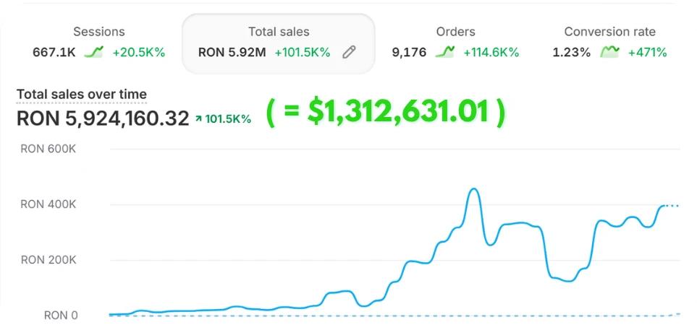This screenshot has width=697, height=330.
Task: Click the Sessions sparkline trend icon
Action: pos(94,52)
